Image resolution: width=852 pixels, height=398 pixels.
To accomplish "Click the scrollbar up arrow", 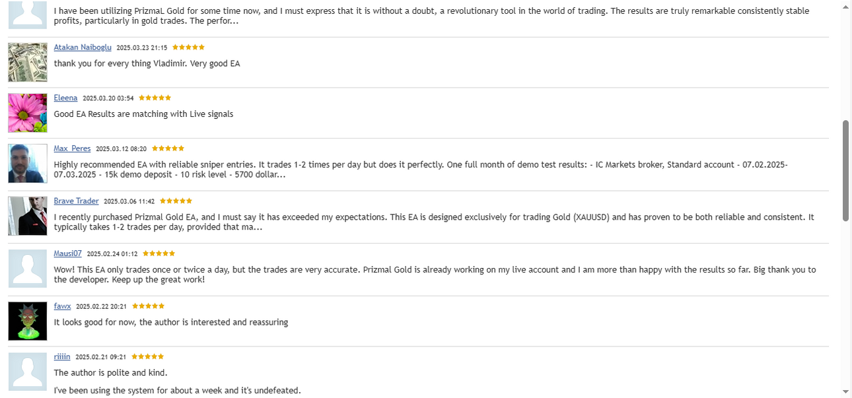I will pos(846,6).
